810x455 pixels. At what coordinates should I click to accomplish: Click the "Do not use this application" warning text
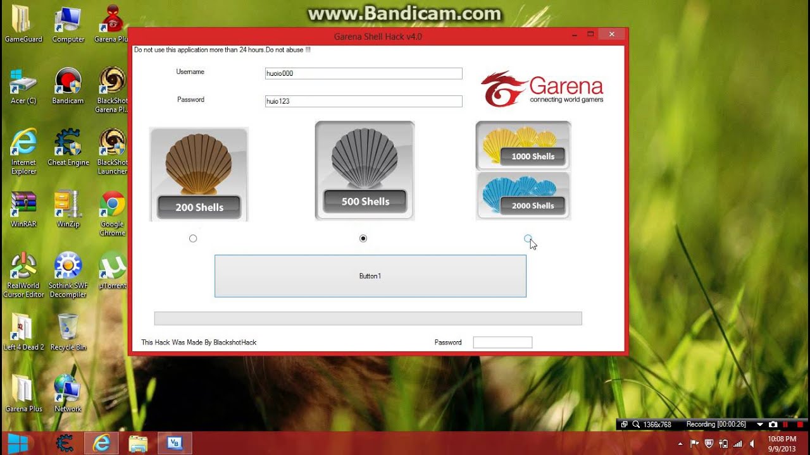click(x=222, y=49)
